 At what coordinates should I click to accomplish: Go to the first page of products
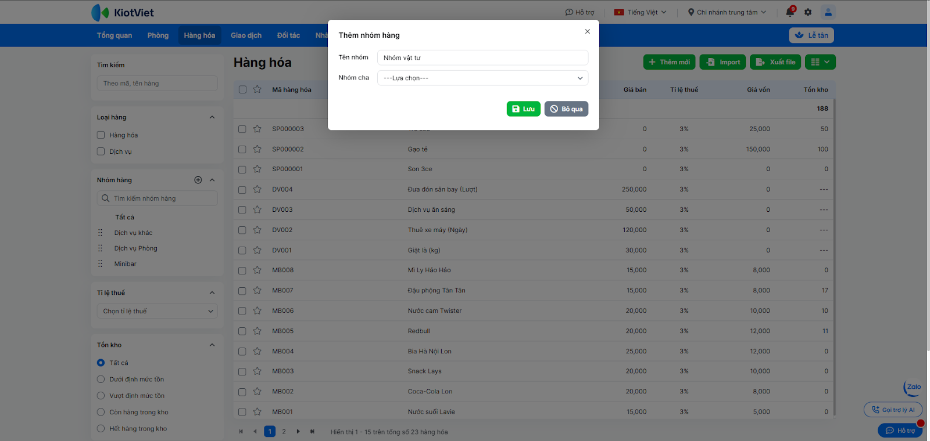click(x=241, y=431)
